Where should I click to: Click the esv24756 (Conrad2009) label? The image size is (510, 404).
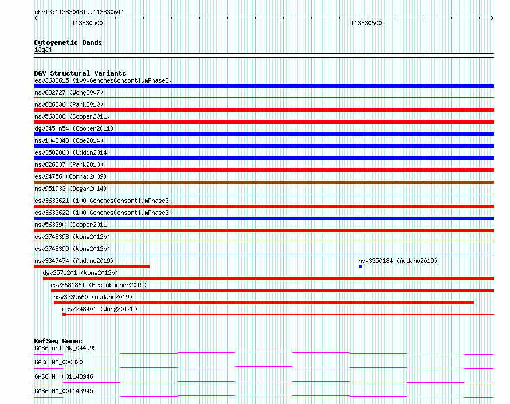click(70, 176)
